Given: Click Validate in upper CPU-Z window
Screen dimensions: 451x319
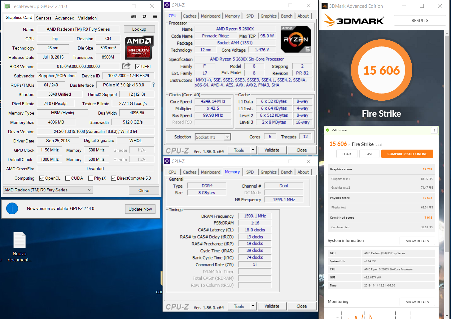Looking at the screenshot, I should click(272, 150).
